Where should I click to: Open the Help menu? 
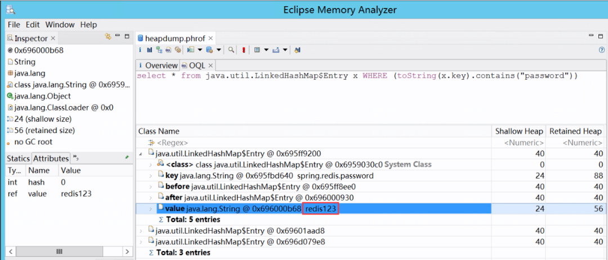click(88, 25)
